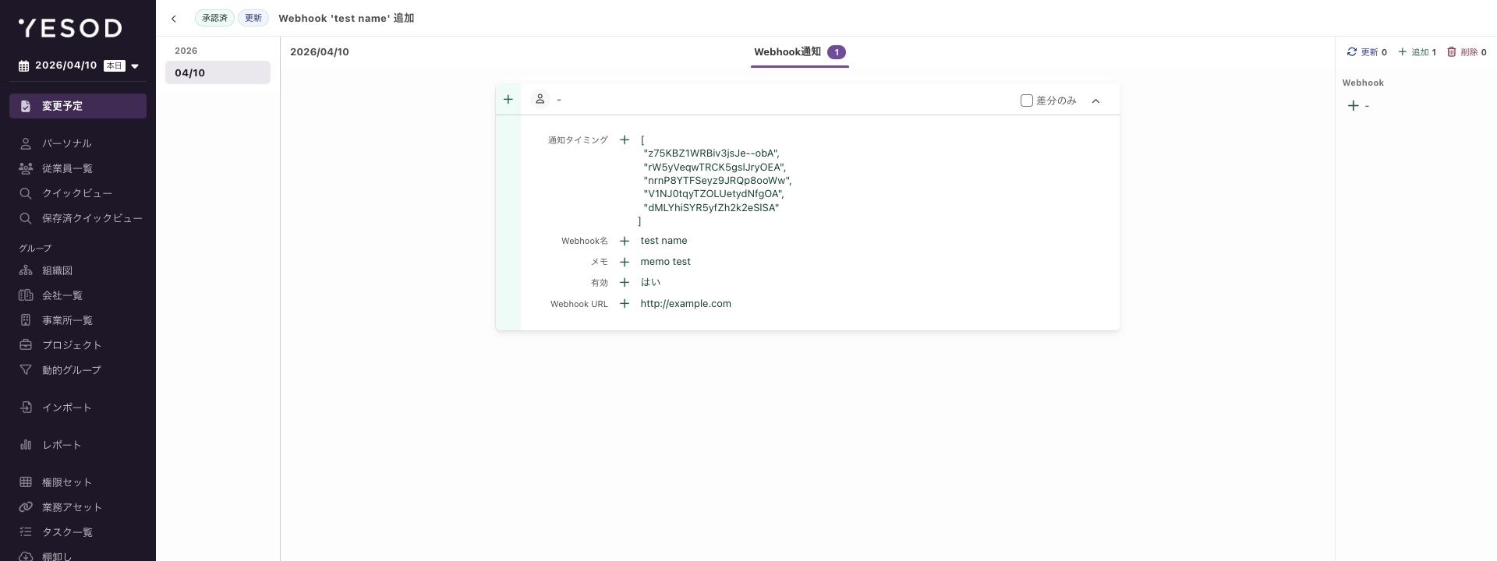Open the 2026/04/10 date dropdown
The image size is (1497, 561).
[x=135, y=66]
